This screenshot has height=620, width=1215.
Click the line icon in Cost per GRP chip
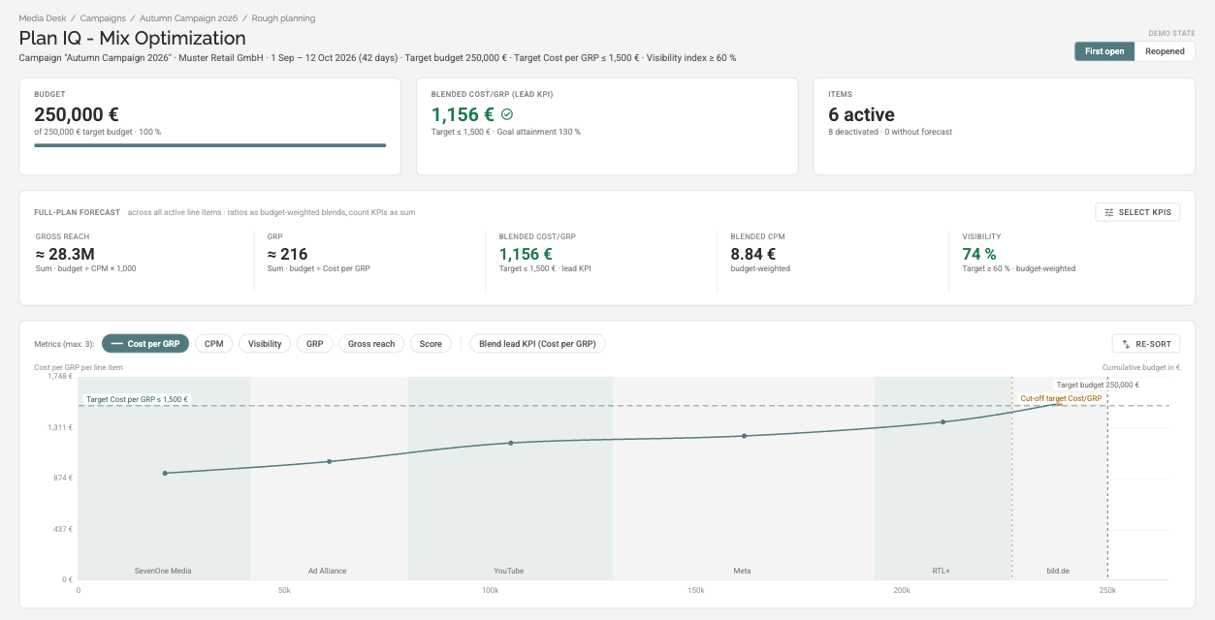pyautogui.click(x=117, y=344)
